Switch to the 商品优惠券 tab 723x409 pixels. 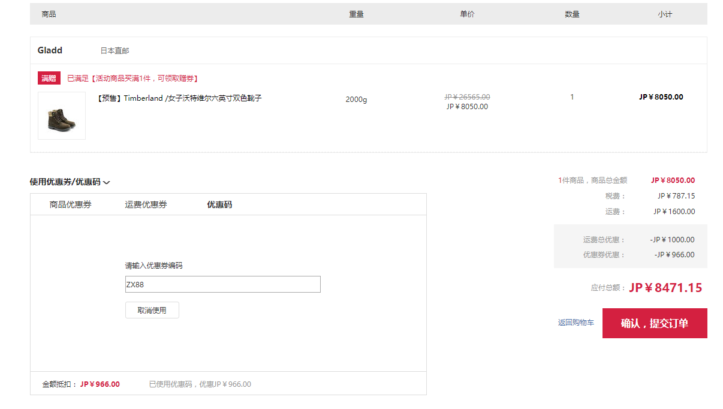coord(70,204)
